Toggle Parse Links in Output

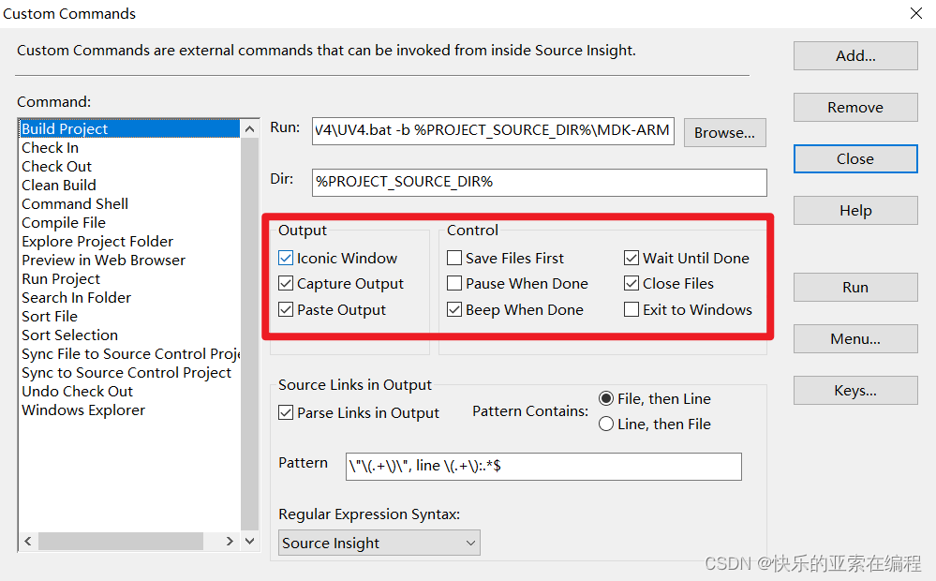(x=287, y=412)
